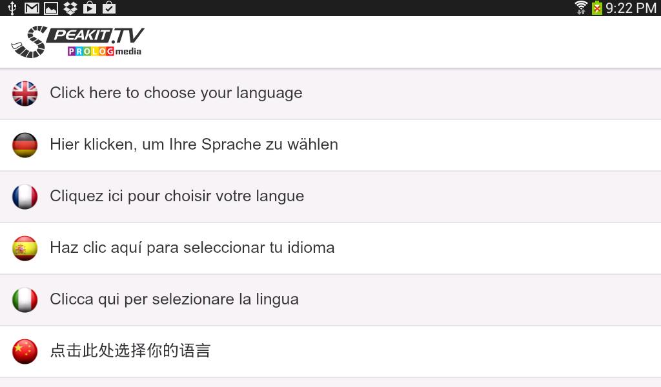
Task: Click 'Cliquez ici pour choisir votre langue'
Action: tap(176, 196)
